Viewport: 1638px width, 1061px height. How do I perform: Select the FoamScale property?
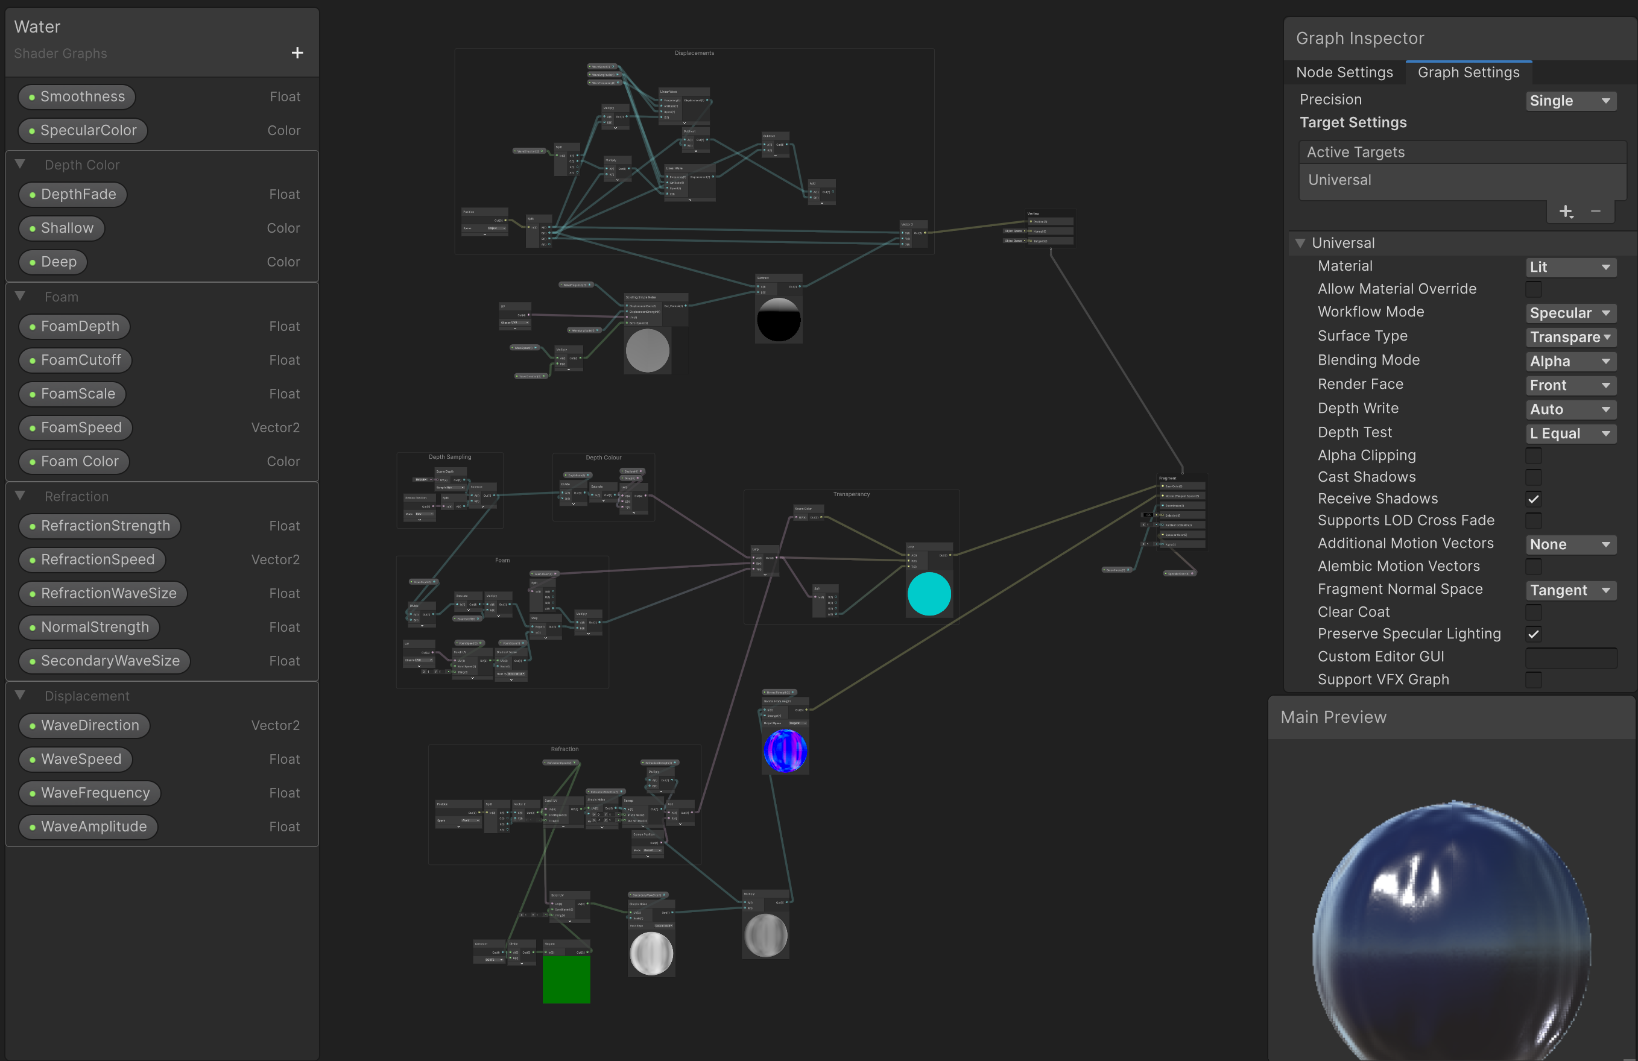pyautogui.click(x=73, y=394)
